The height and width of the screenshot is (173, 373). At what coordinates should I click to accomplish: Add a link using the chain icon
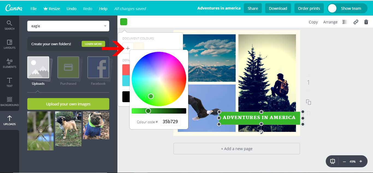(x=356, y=22)
